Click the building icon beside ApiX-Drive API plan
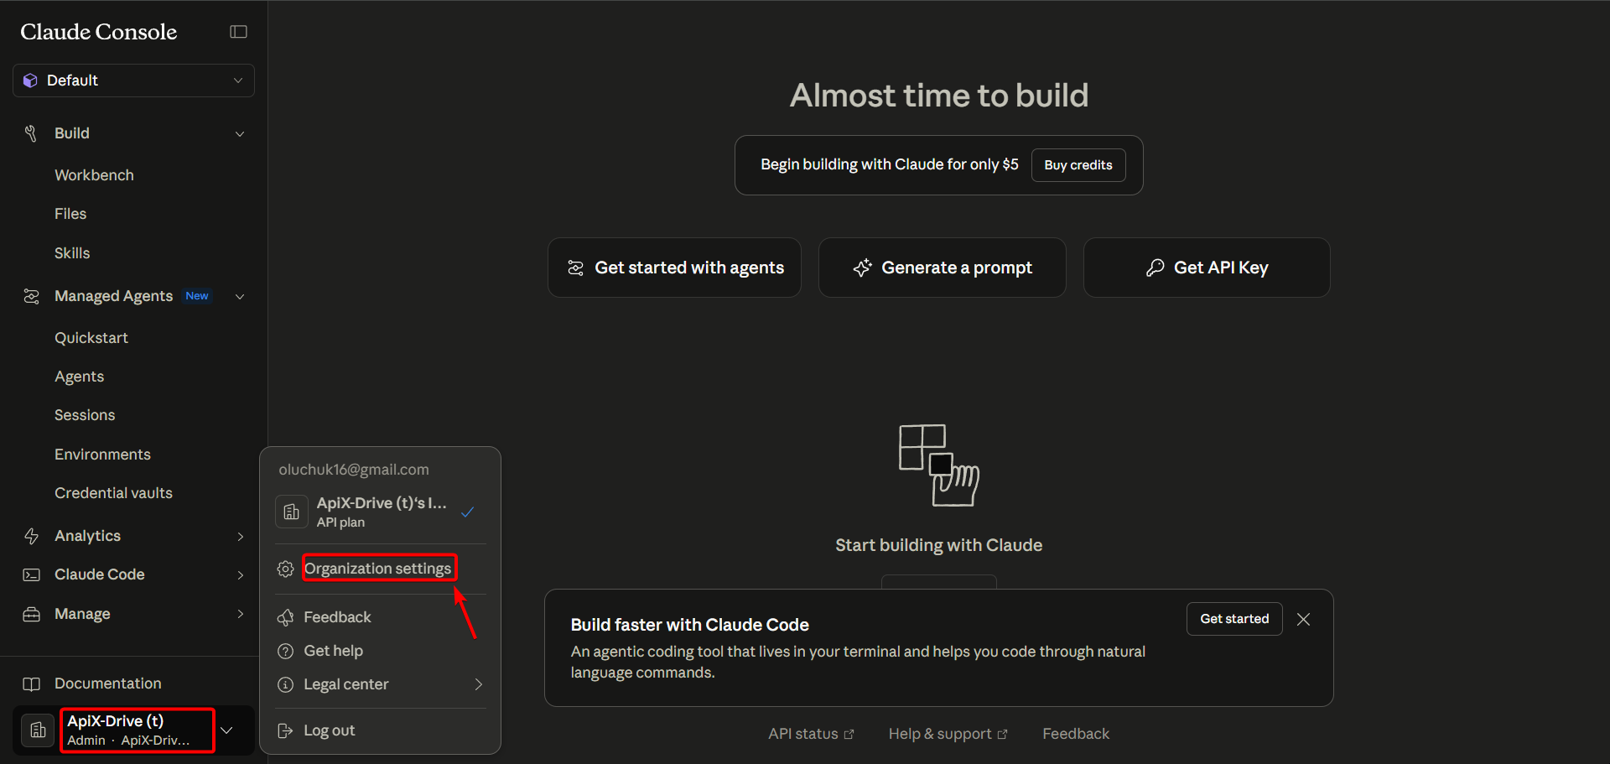The image size is (1610, 764). (x=291, y=512)
